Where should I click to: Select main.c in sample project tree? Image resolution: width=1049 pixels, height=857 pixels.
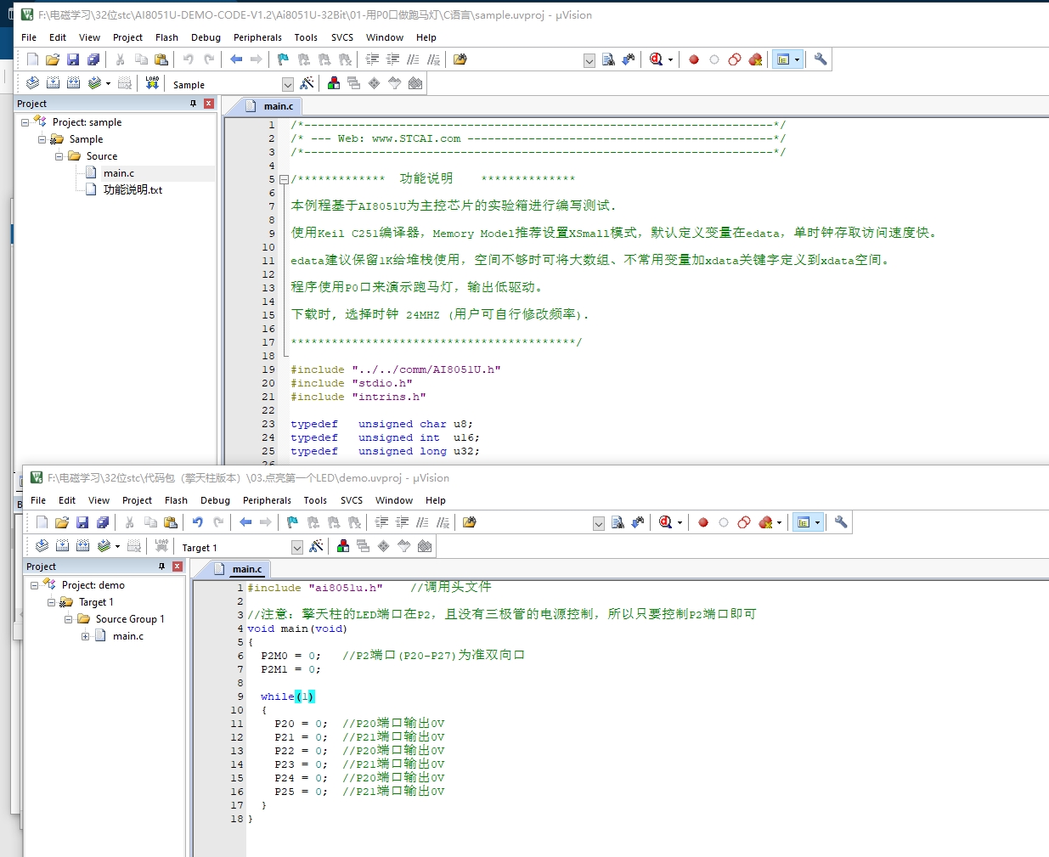(119, 173)
